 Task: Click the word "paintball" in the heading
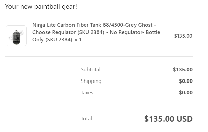47,7
